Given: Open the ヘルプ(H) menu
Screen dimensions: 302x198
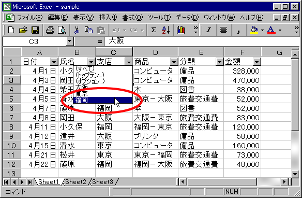Looking at the screenshot, I should coord(252,18).
